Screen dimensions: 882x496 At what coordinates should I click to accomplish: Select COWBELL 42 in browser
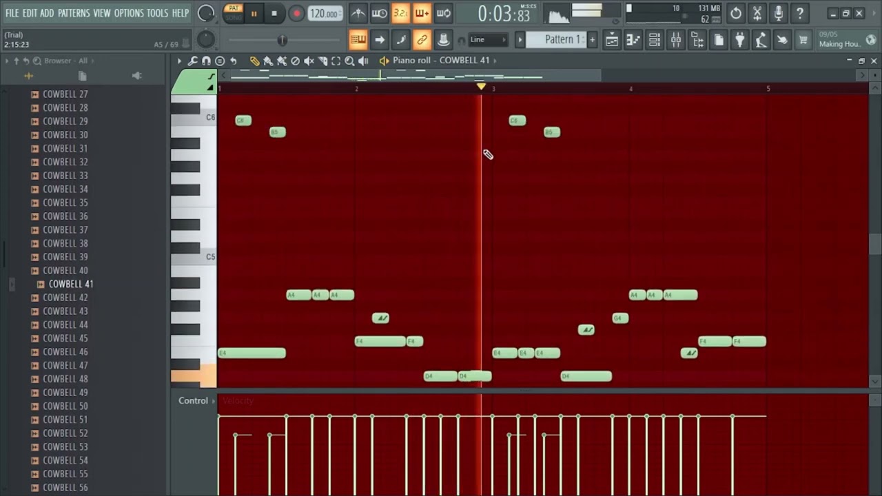65,298
